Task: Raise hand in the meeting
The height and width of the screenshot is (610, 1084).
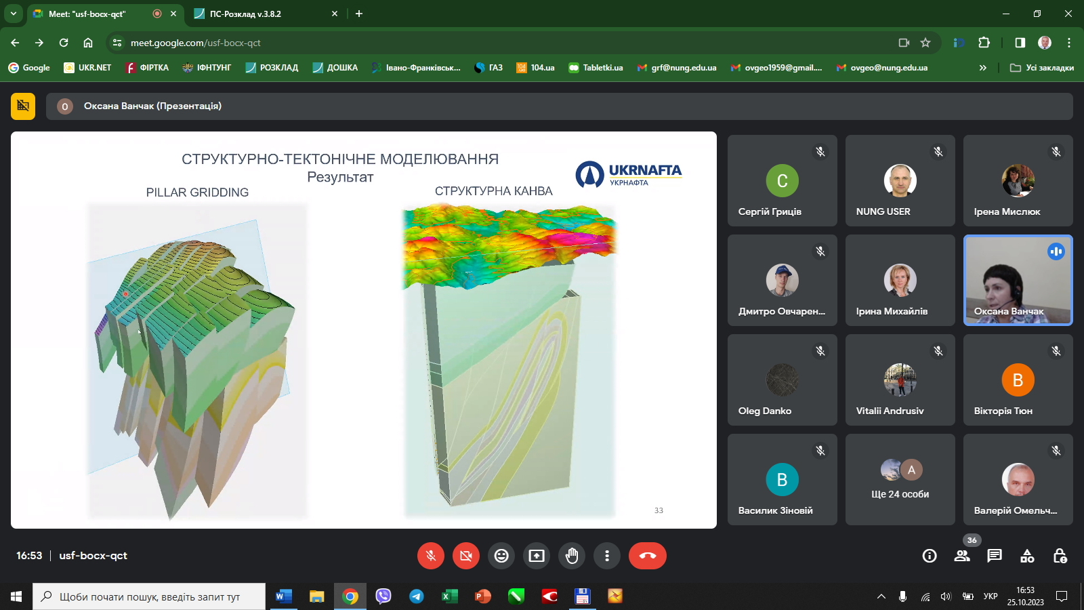Action: click(572, 556)
